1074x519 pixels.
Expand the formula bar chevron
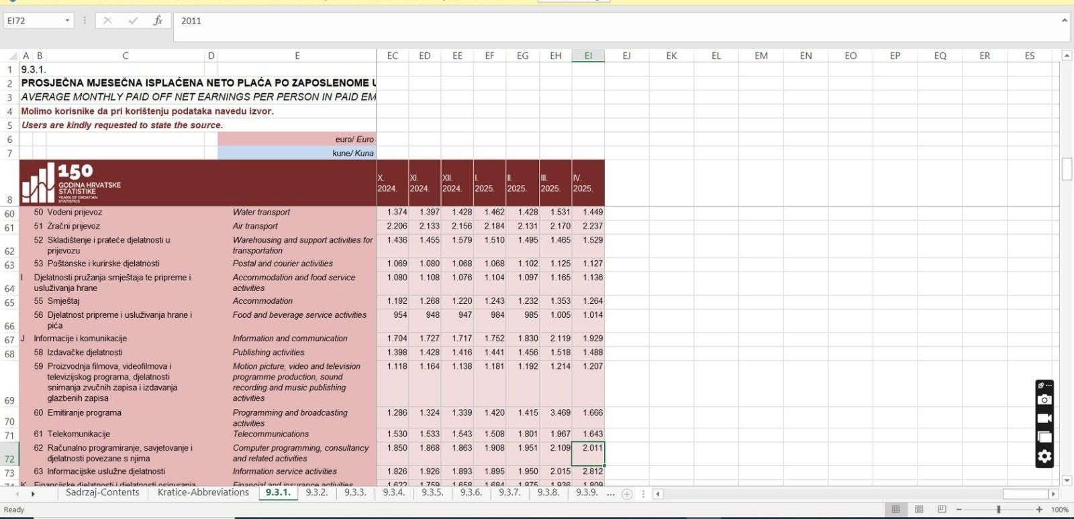point(1065,21)
